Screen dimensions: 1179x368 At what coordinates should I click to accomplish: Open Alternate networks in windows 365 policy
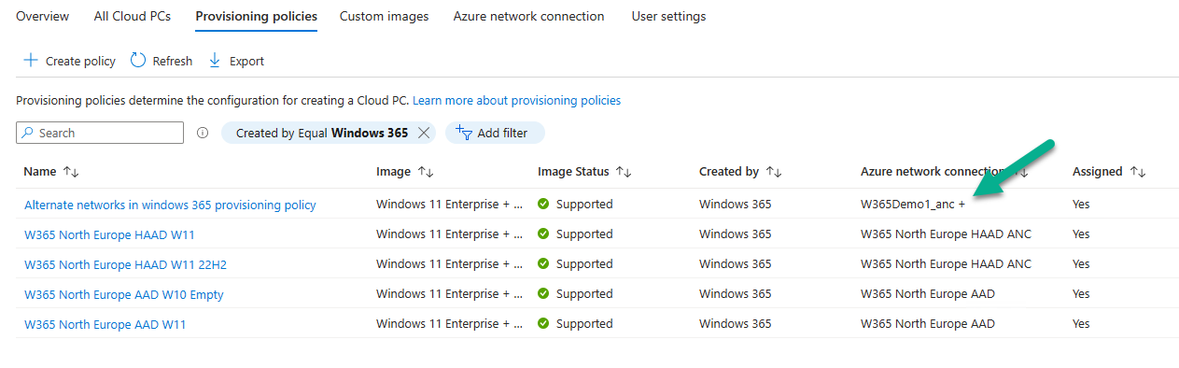click(170, 205)
